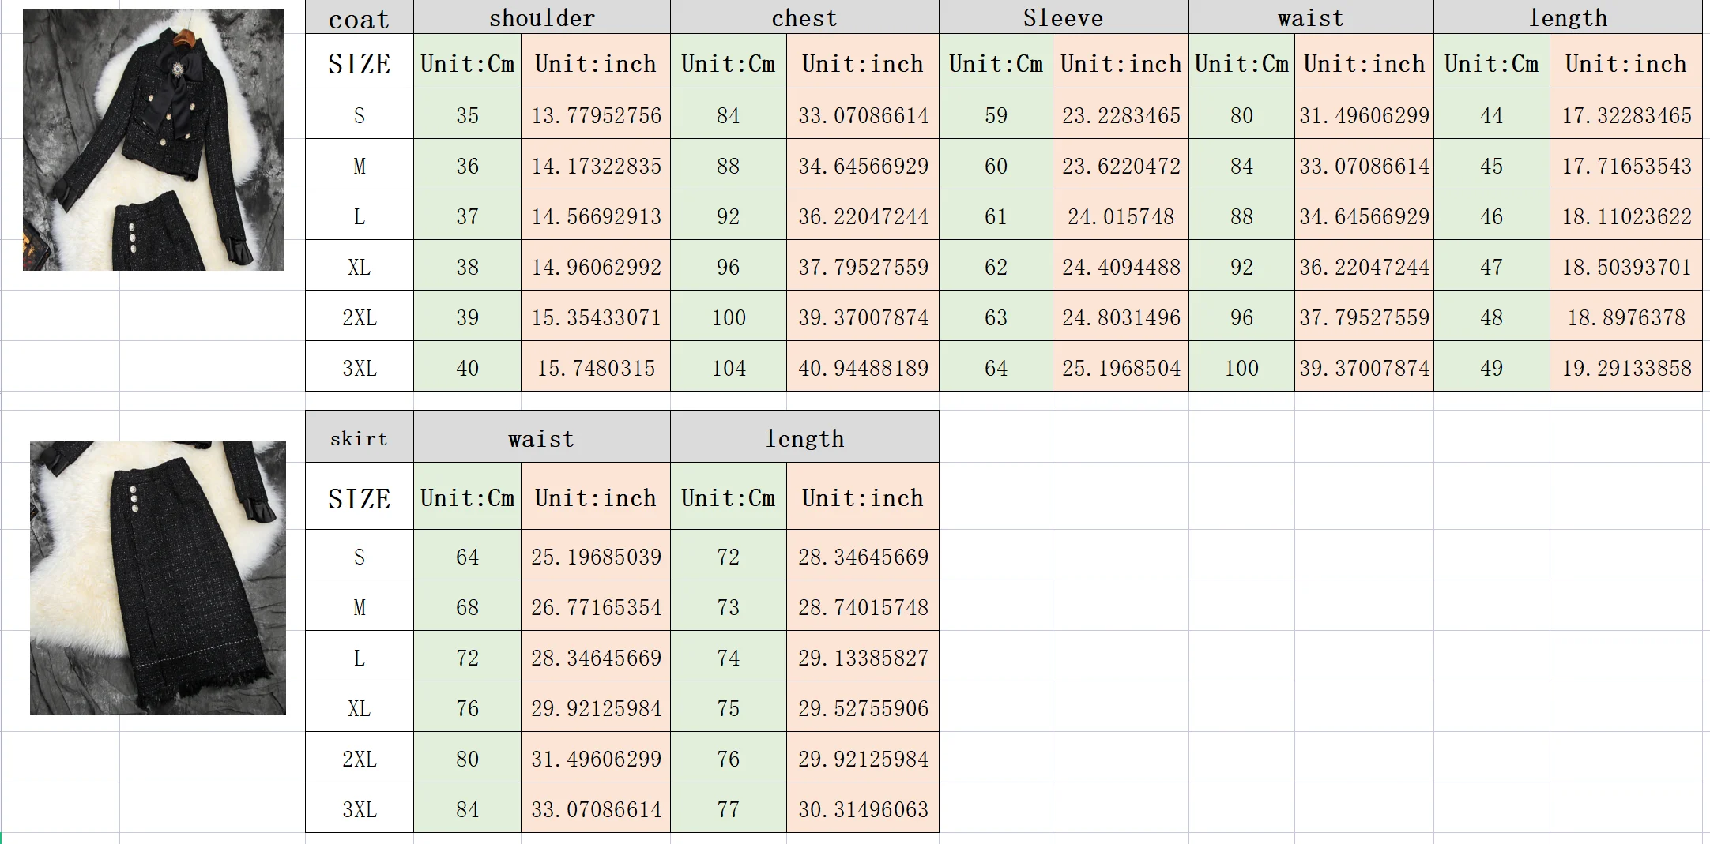Select the SIZE cell in the skirt table

click(360, 497)
